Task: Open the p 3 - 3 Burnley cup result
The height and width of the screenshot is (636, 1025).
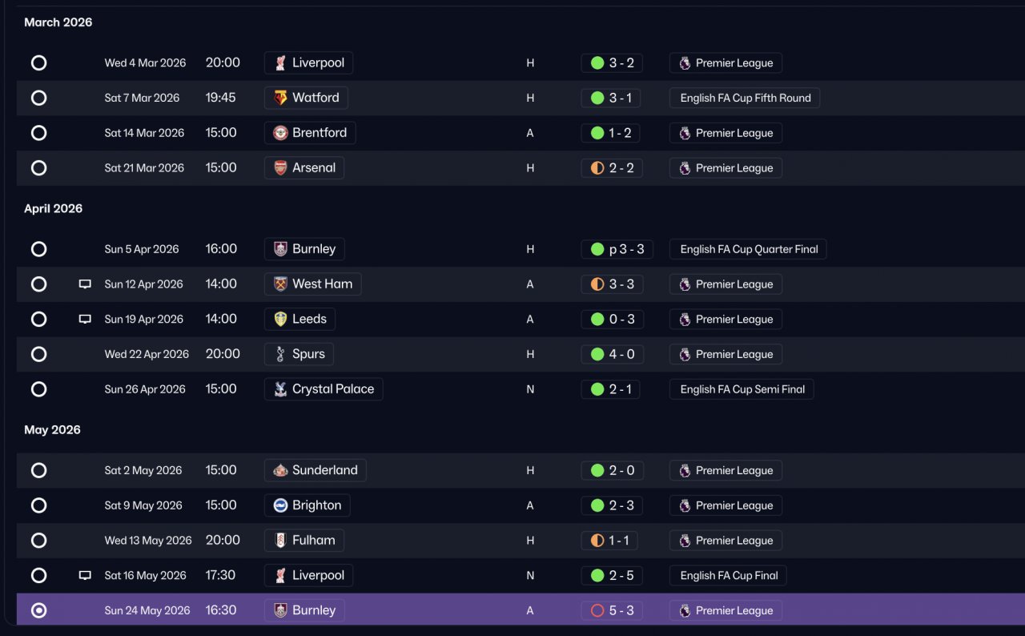Action: [617, 249]
